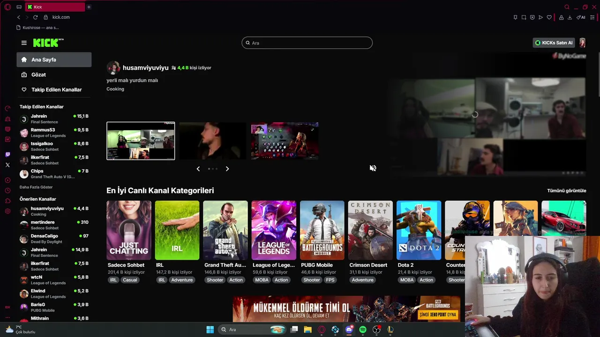Viewport: 600px width, 337px height.
Task: Click KICKs Satın Al button
Action: click(554, 43)
